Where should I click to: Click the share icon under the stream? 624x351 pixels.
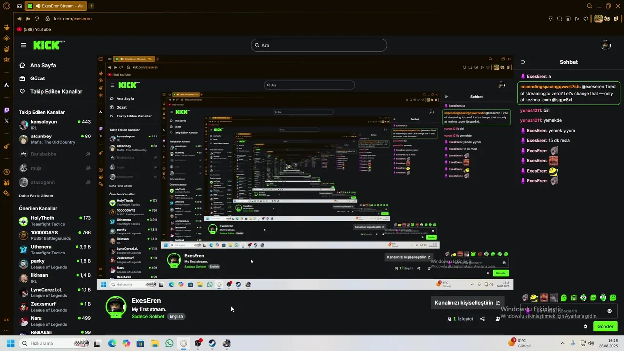pyautogui.click(x=482, y=319)
